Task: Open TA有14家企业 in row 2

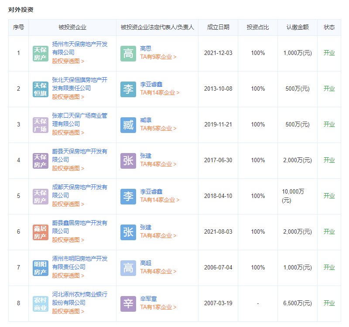Action: click(160, 93)
